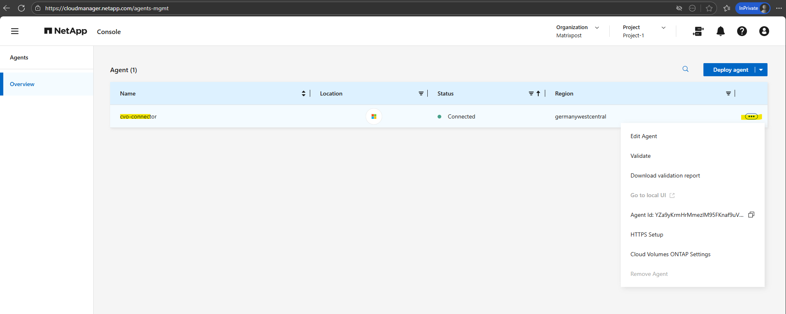Click the three-dots actions button for cvo-connector
Image resolution: width=786 pixels, height=314 pixels.
[x=751, y=116]
